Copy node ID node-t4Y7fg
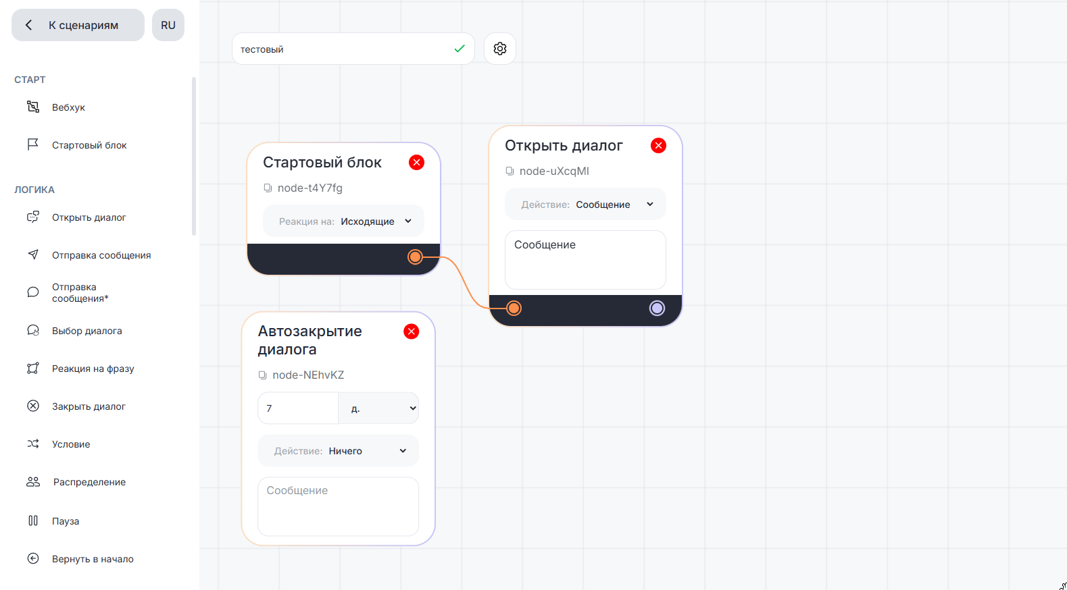 coord(268,188)
